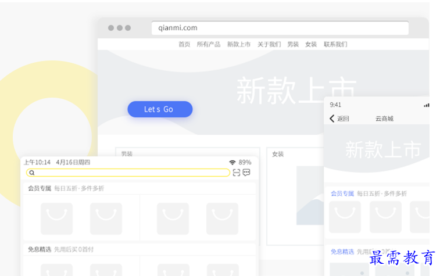Image resolution: width=440 pixels, height=276 pixels.
Task: Go to 关于我们 in the navigation
Action: (269, 44)
